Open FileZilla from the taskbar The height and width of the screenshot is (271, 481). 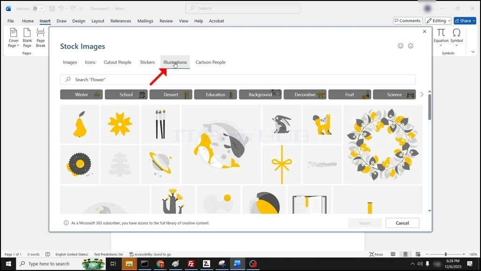pos(191,264)
